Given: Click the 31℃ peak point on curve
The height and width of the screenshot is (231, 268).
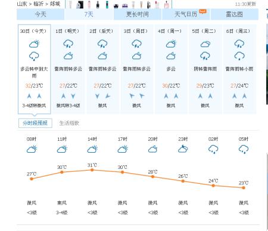Looking at the screenshot, I should (x=92, y=170).
